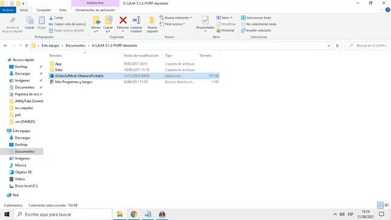Click Copiar ruta de acceso
Screen dimensions: 391x220
[x=67, y=24]
